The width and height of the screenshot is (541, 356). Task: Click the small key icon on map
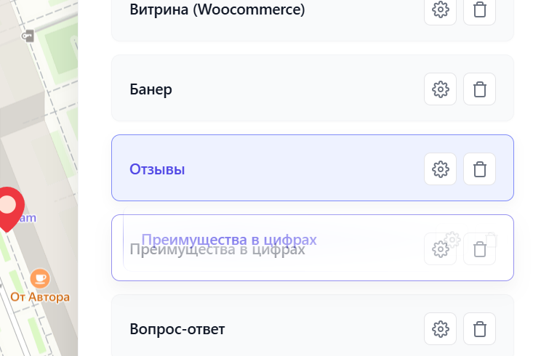28,36
